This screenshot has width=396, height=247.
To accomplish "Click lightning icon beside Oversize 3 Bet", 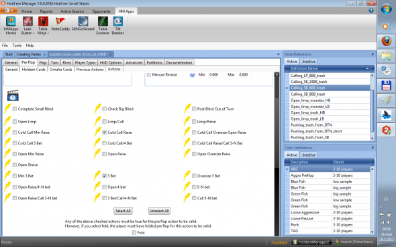I will coord(187,175).
